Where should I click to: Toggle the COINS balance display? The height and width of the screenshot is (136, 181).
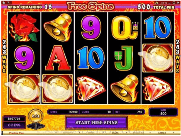(x=14, y=125)
